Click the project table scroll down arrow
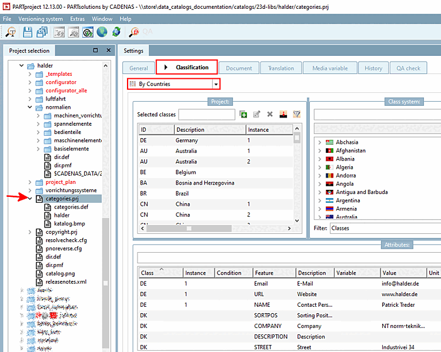This screenshot has height=352, width=441. coord(297,221)
